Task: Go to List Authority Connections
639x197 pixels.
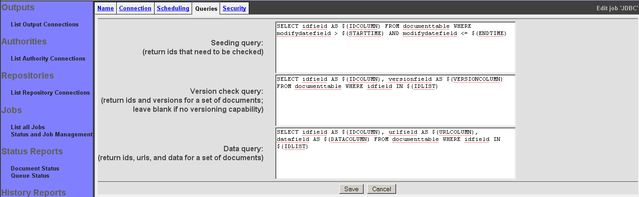Action: 48,59
